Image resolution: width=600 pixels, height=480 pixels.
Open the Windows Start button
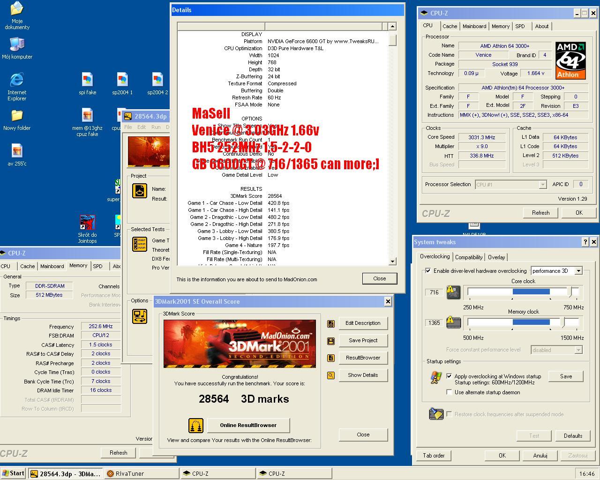coord(13,473)
